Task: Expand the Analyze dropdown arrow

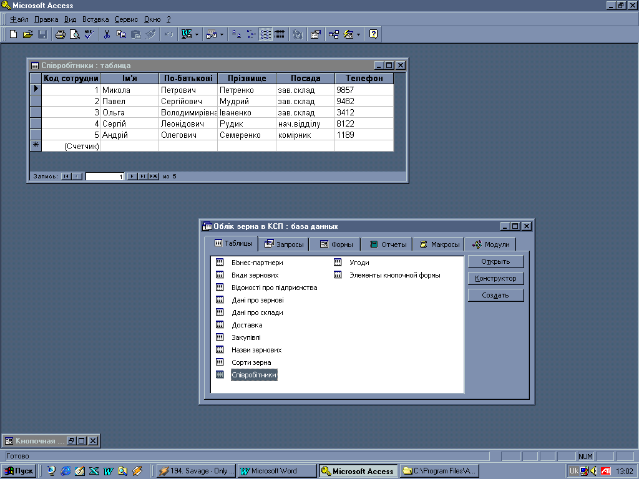Action: click(222, 34)
